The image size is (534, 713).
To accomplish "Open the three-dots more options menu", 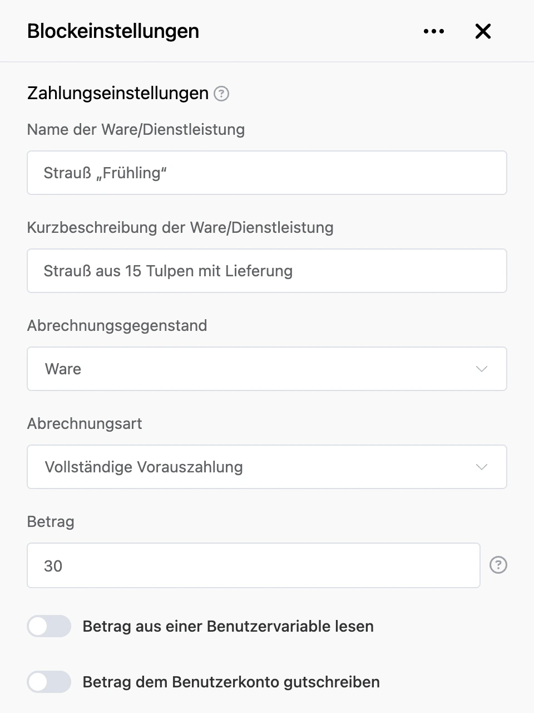I will [434, 31].
